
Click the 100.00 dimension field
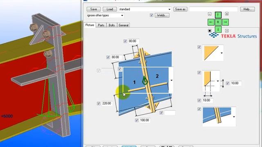[x=145, y=120]
